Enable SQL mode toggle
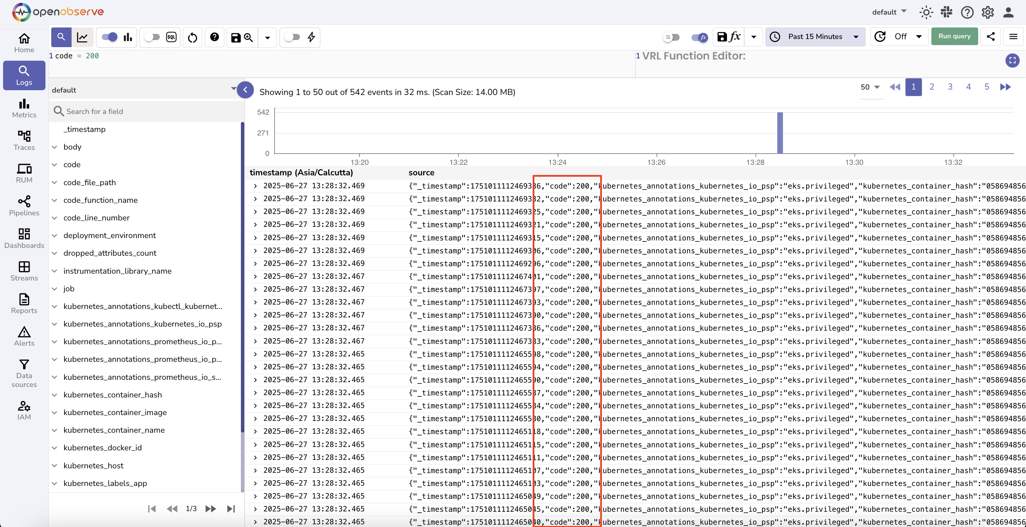Viewport: 1026px width, 527px height. (152, 37)
